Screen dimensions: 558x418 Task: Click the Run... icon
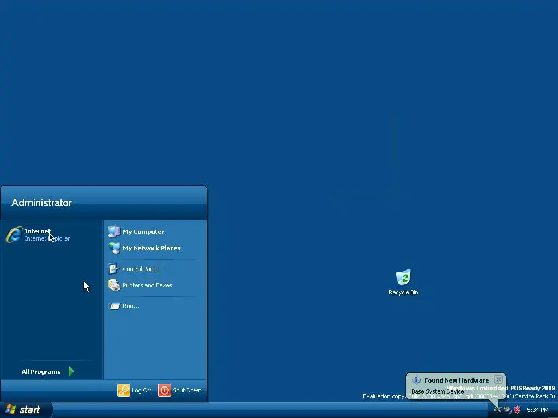coord(114,306)
